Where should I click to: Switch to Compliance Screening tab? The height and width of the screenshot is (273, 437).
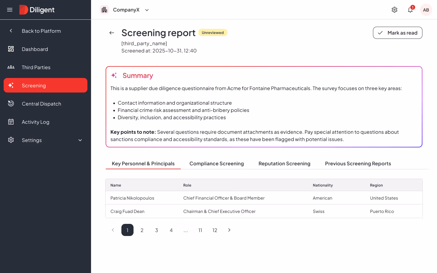click(x=217, y=163)
